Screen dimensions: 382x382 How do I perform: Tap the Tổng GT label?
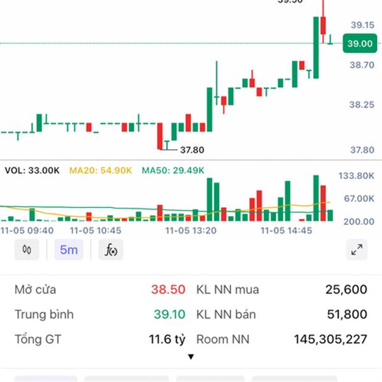pos(38,339)
